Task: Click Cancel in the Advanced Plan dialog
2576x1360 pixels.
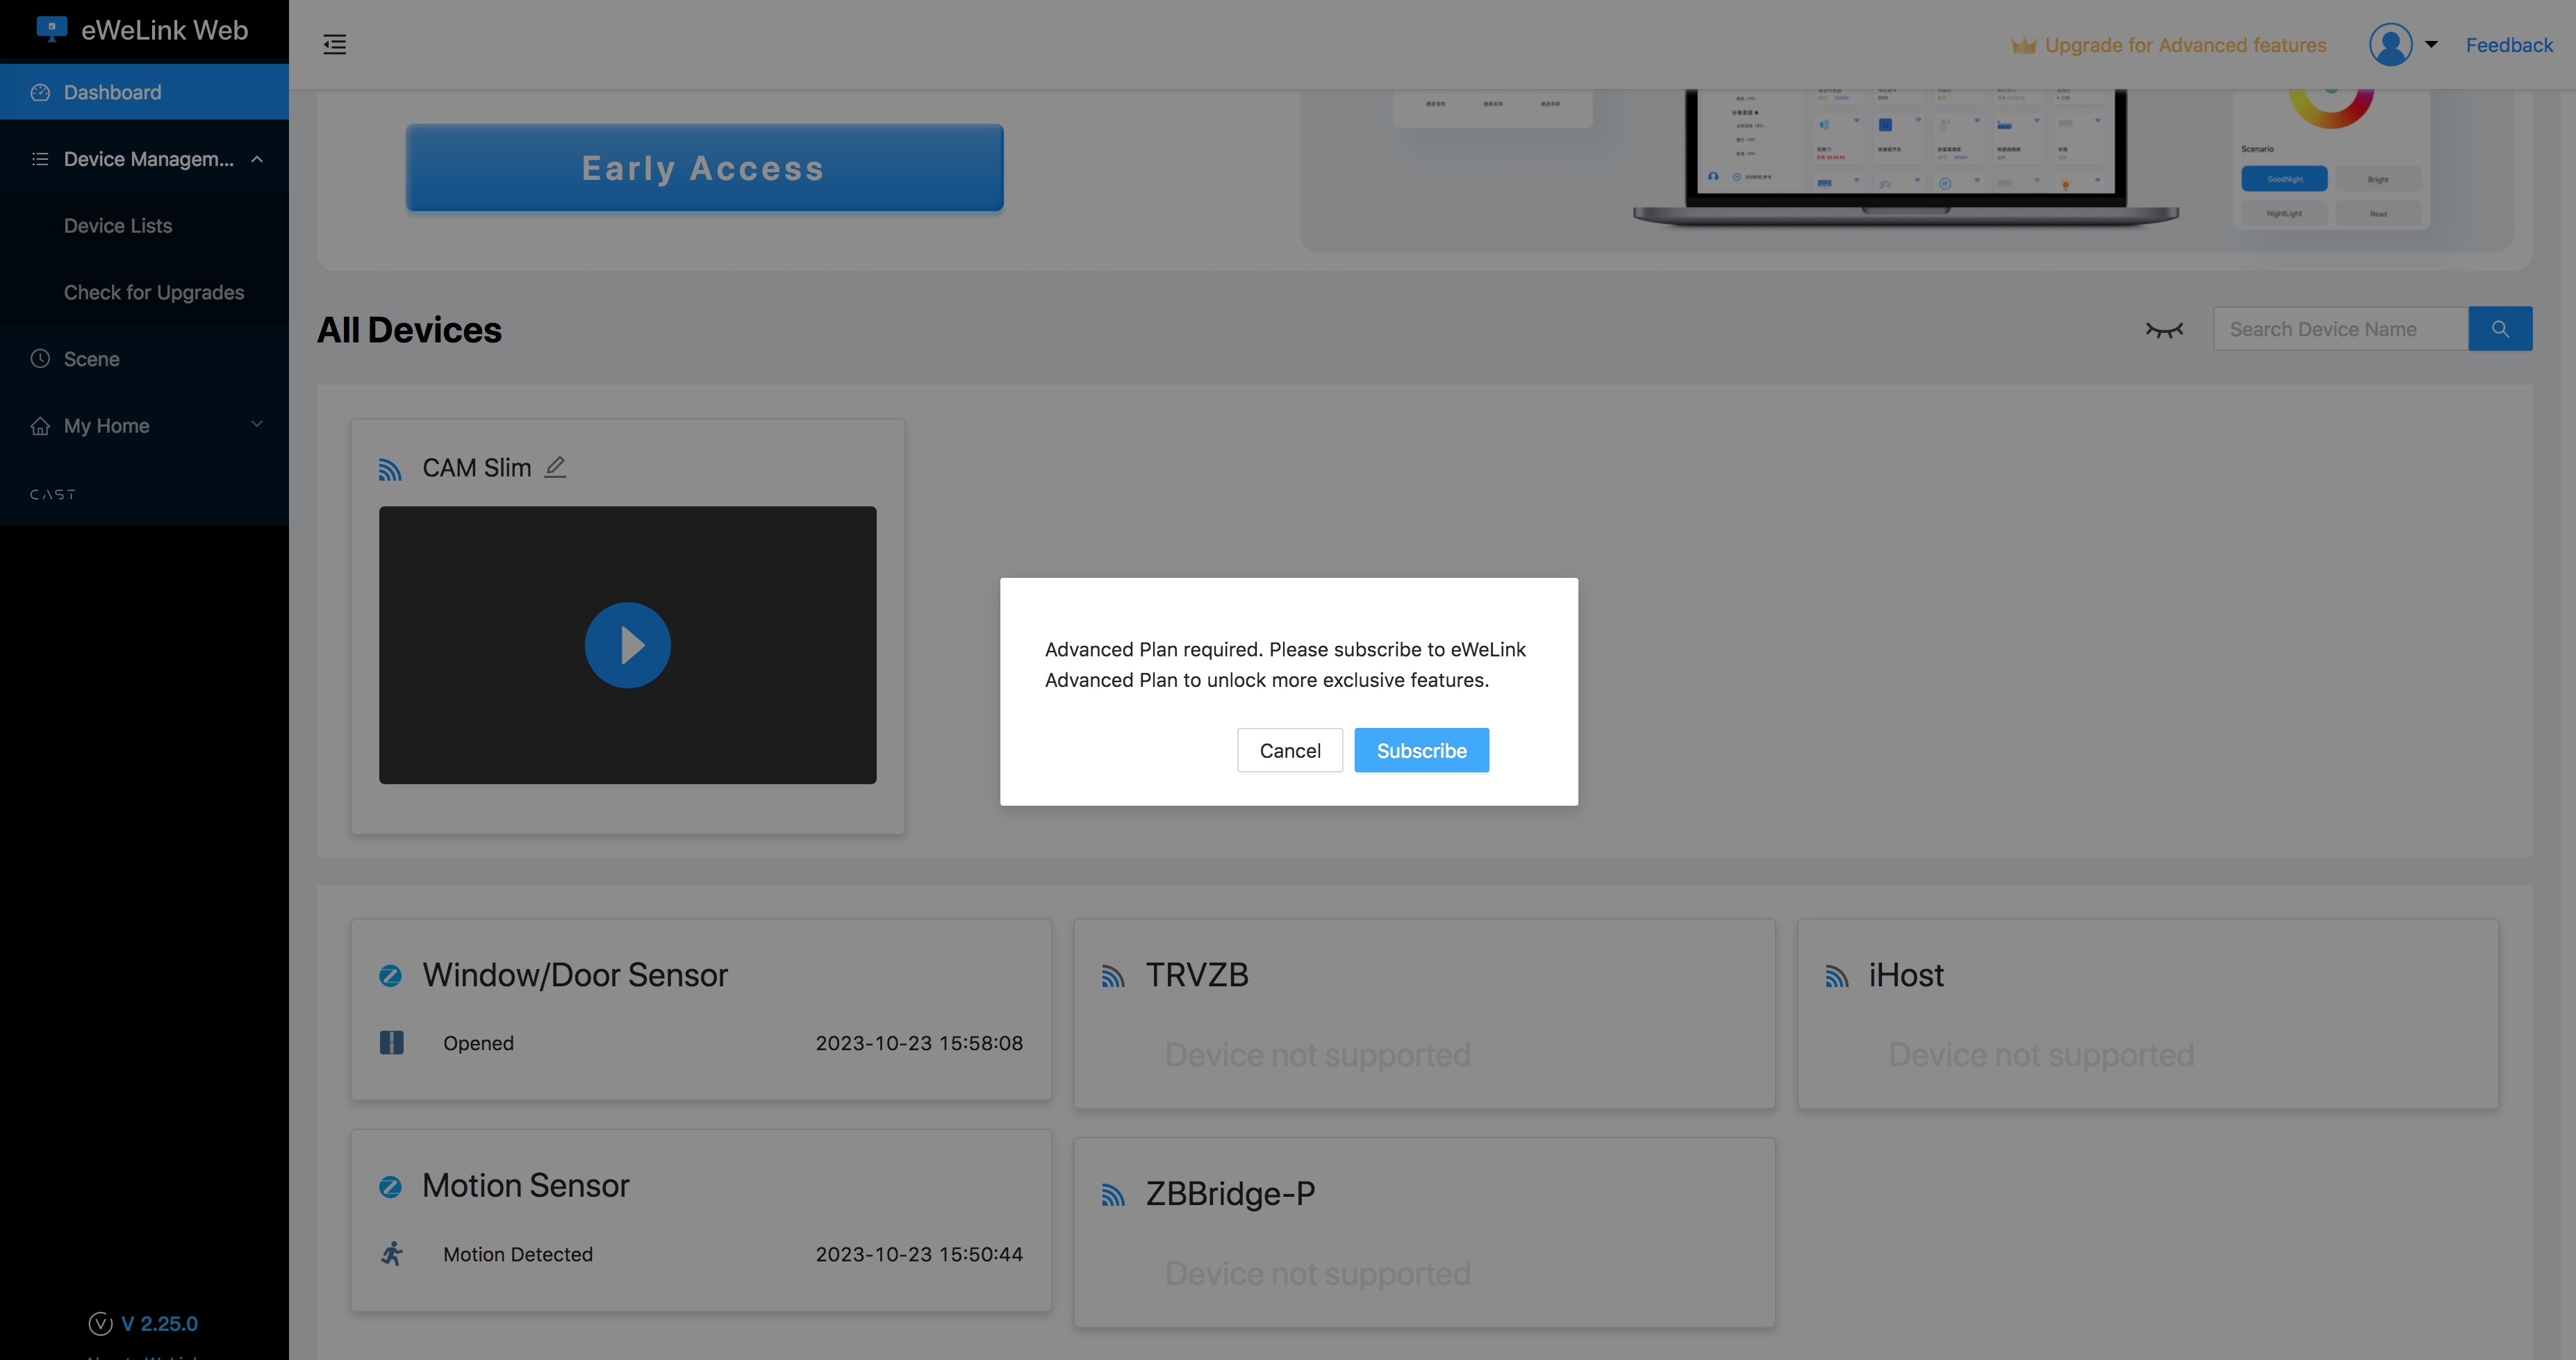Action: click(x=1289, y=750)
